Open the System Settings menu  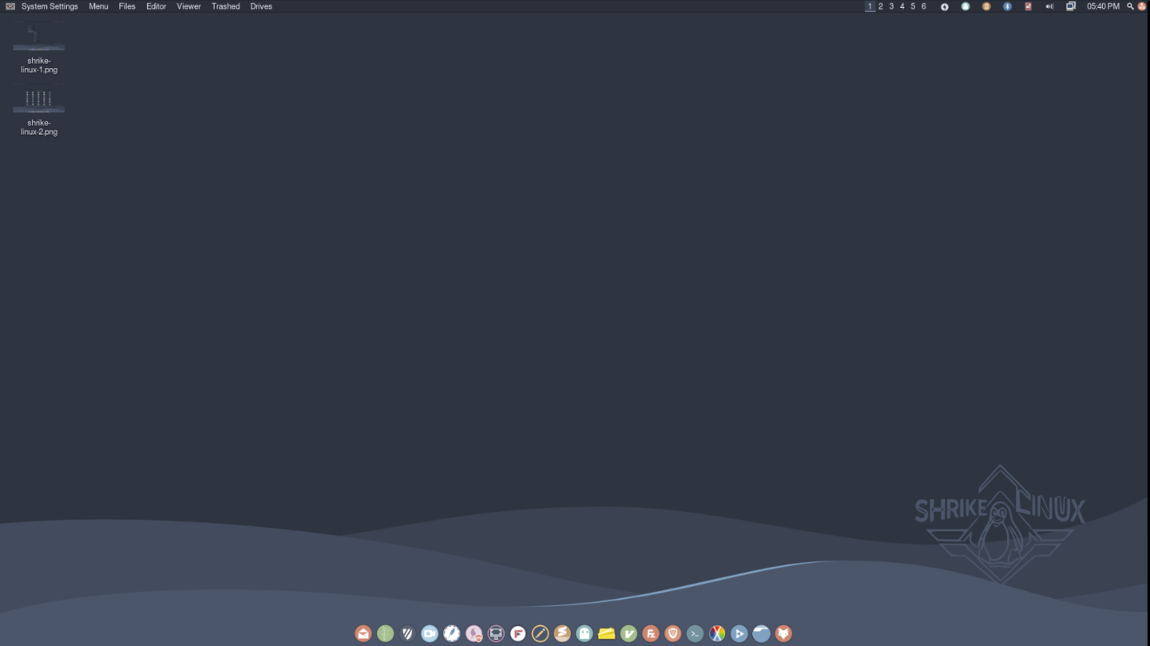50,6
